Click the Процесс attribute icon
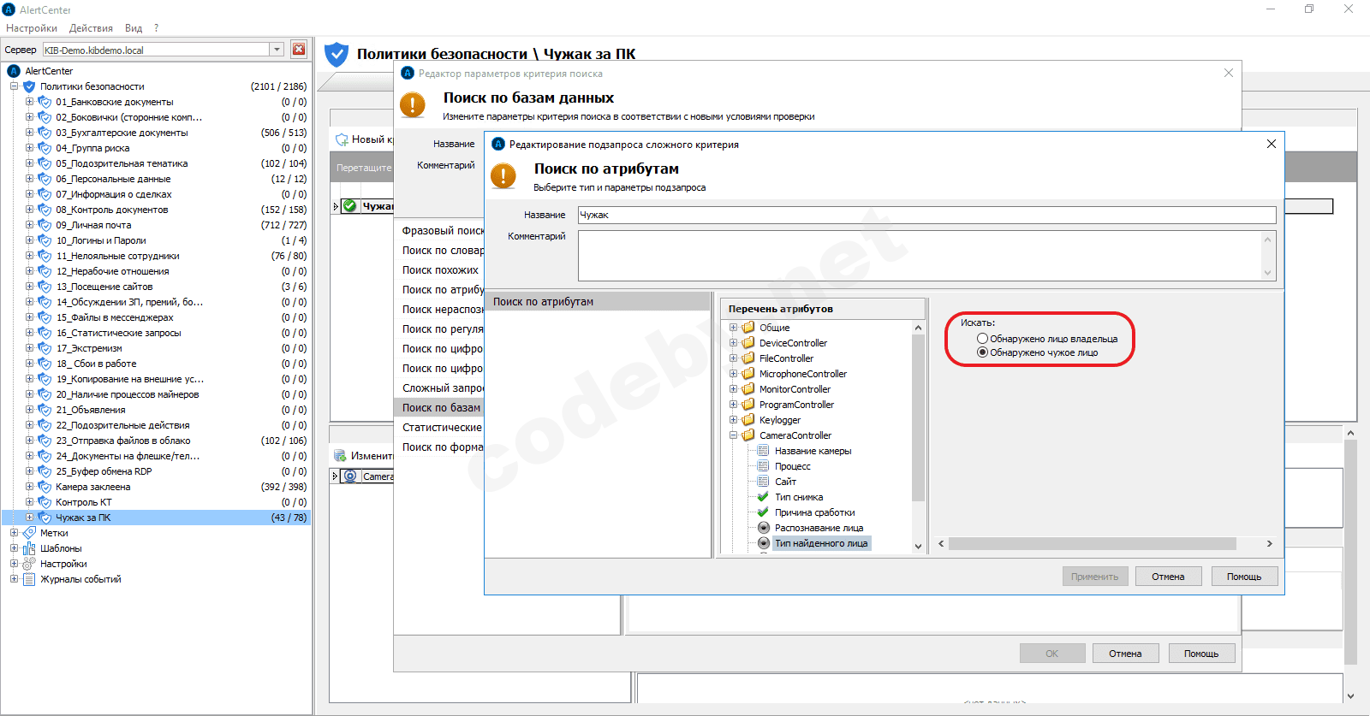The height and width of the screenshot is (716, 1370). (x=764, y=466)
